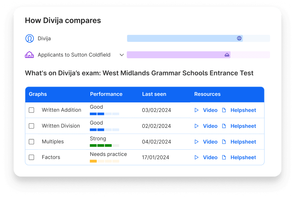295x197 pixels.
Task: Click the school building icon beside Applicants
Action: coord(30,54)
